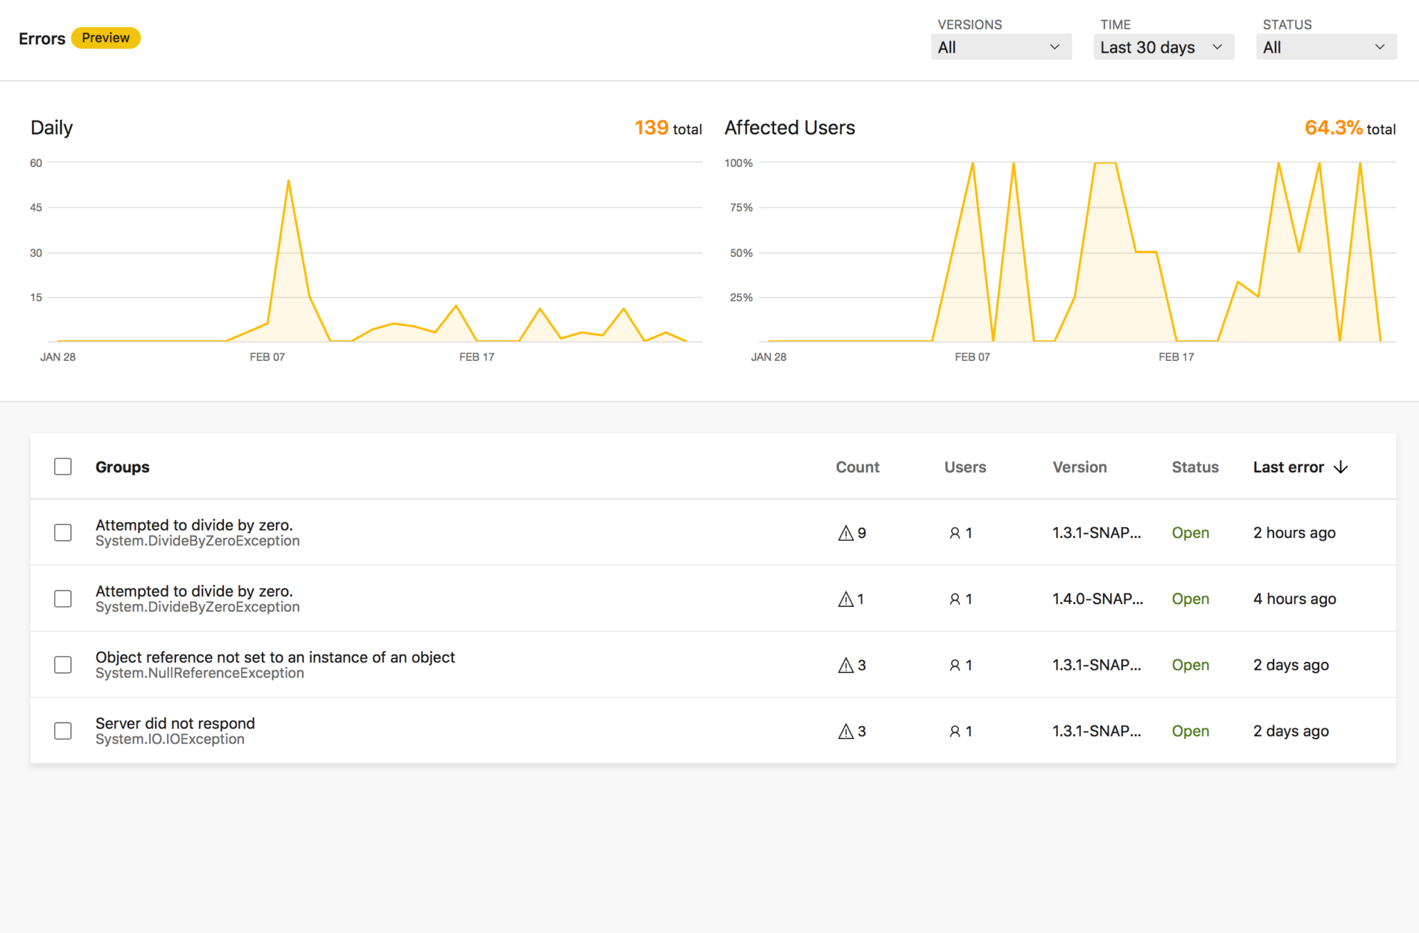Click the version cell in the IOException row
This screenshot has width=1419, height=933.
[x=1096, y=731]
